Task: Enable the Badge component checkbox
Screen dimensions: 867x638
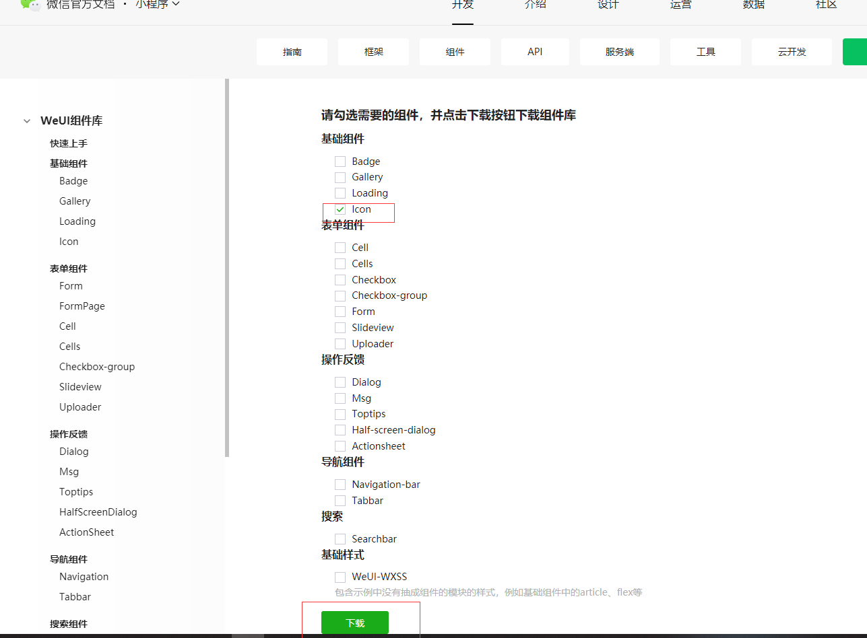Action: click(340, 161)
